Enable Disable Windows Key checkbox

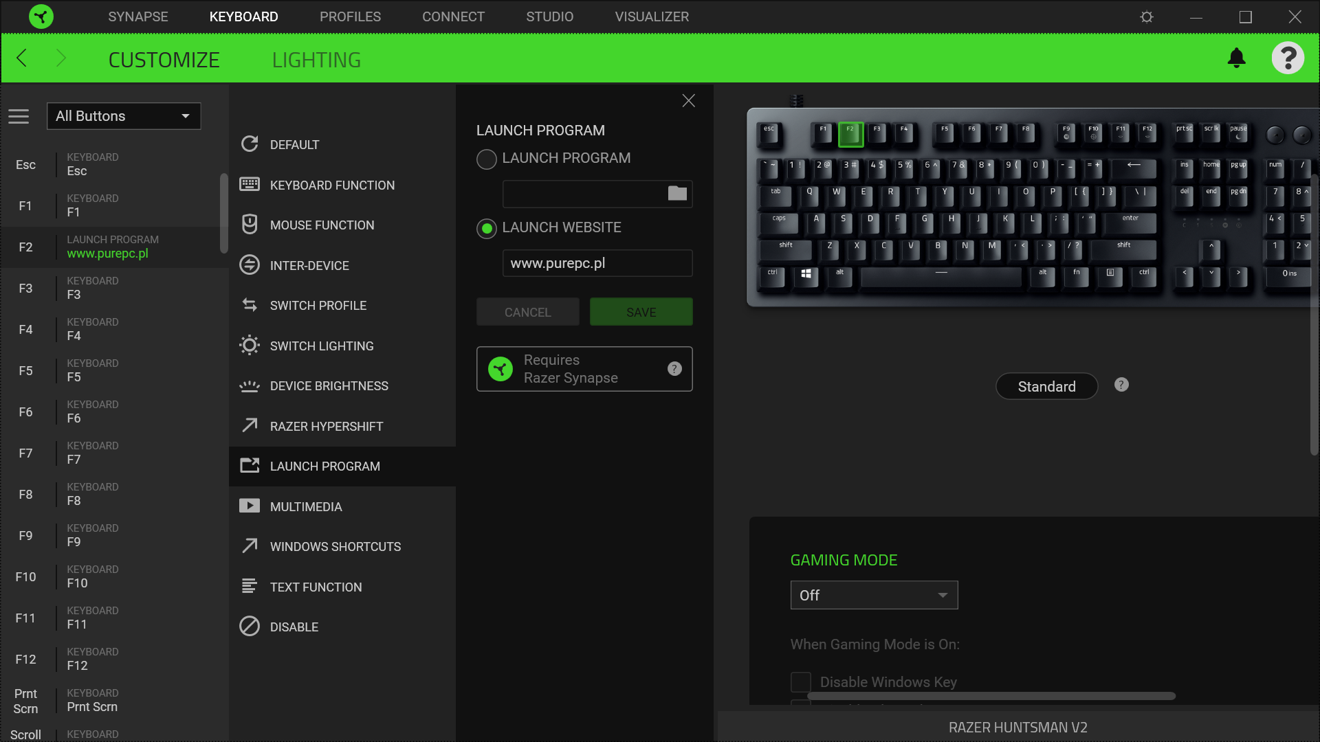(801, 682)
